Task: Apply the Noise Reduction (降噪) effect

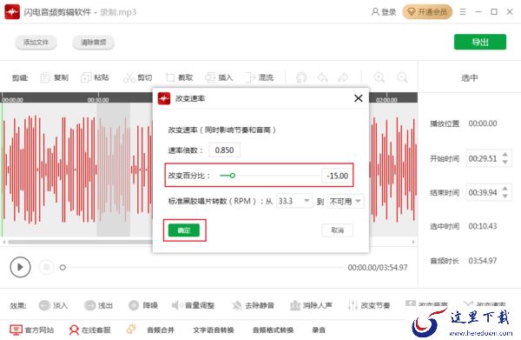Action: (143, 305)
